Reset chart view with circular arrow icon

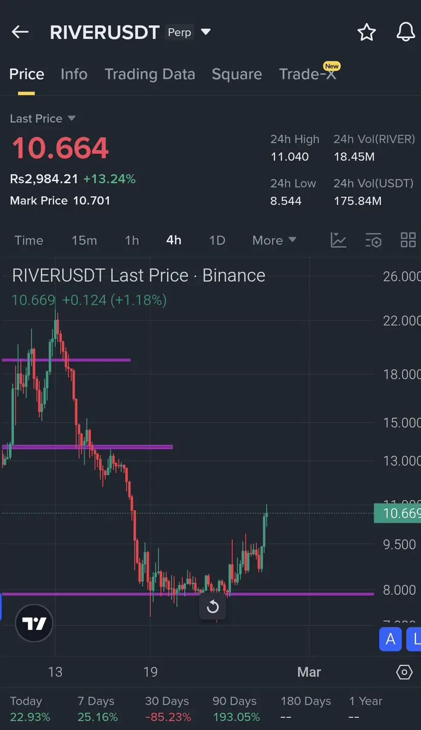(x=213, y=606)
